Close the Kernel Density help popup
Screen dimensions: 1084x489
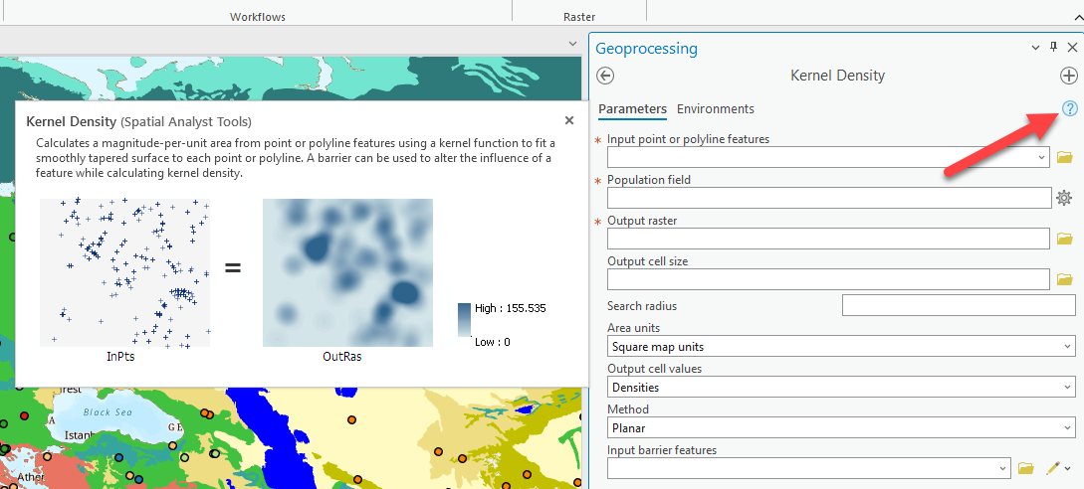coord(569,120)
